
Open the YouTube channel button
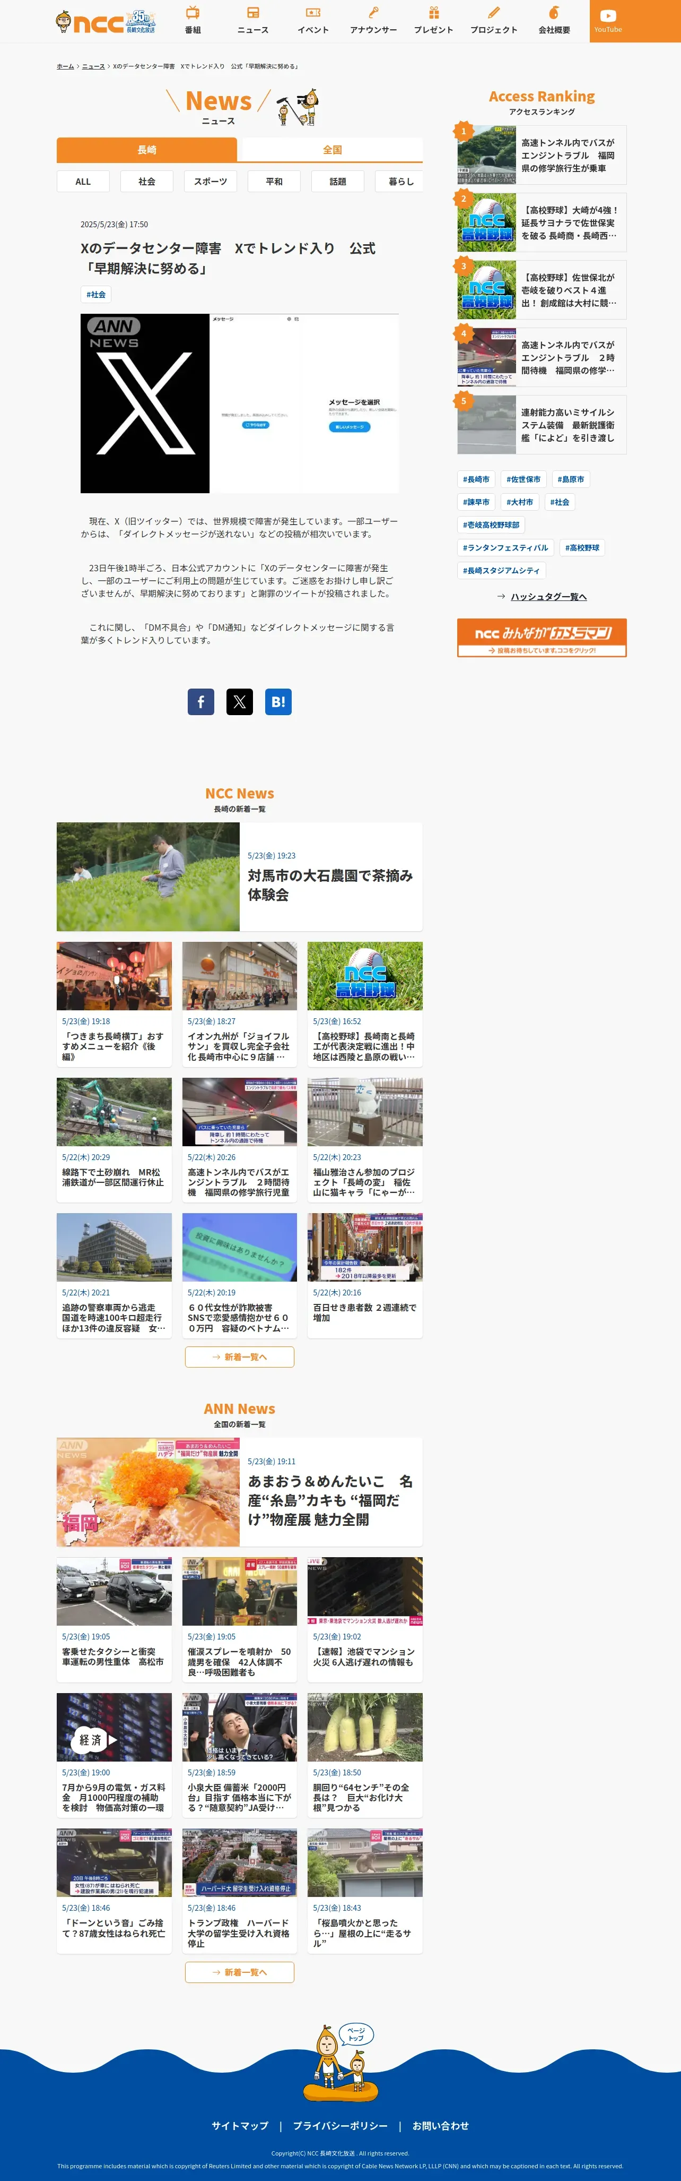coord(607,21)
